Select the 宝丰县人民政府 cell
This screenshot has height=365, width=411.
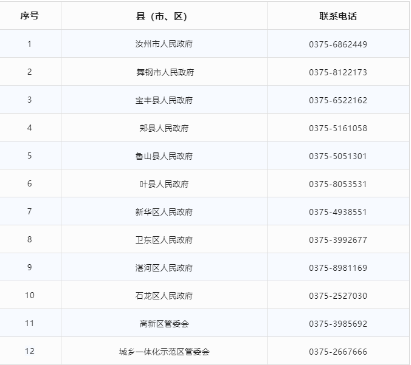pyautogui.click(x=164, y=100)
